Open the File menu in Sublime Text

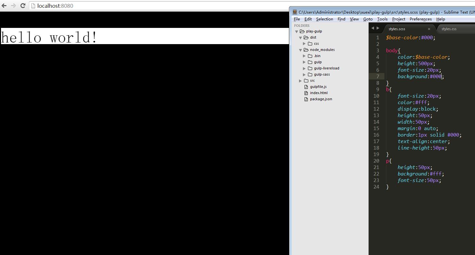297,19
